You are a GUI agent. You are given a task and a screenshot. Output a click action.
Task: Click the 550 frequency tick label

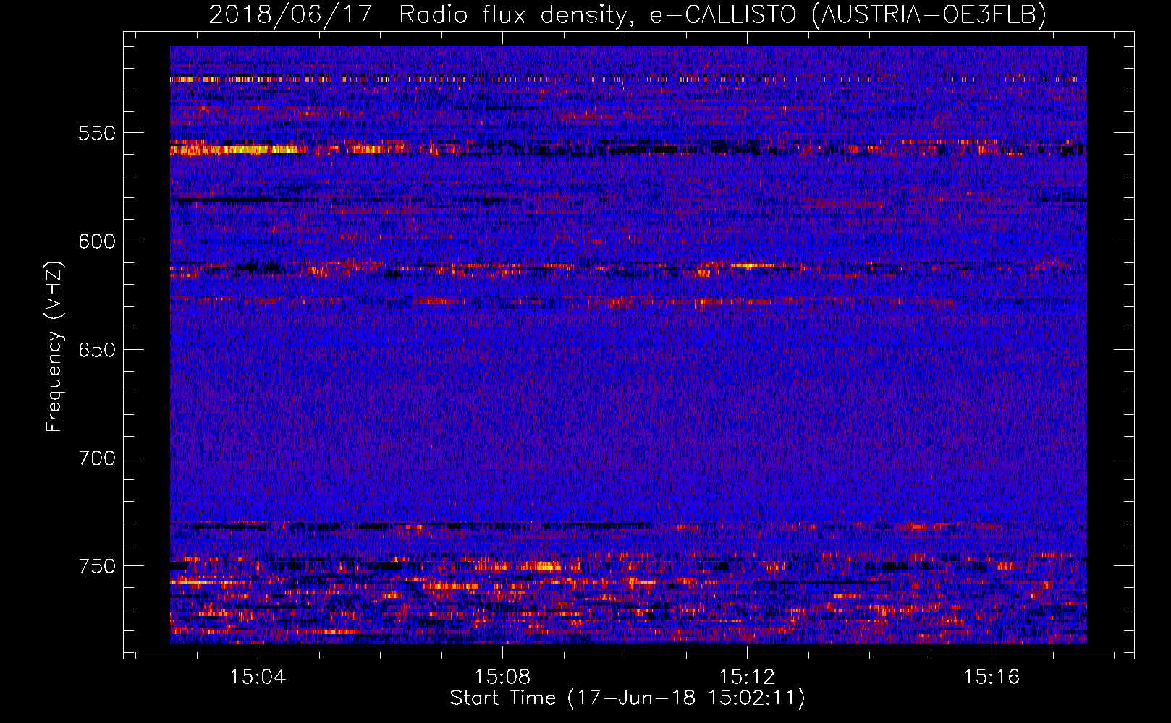[97, 133]
